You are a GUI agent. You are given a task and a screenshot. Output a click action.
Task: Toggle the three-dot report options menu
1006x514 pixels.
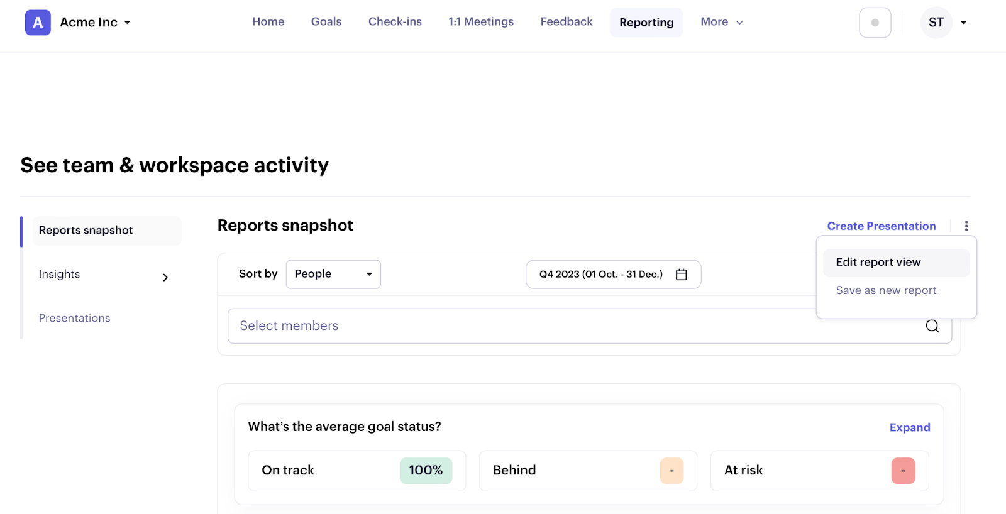coord(966,226)
